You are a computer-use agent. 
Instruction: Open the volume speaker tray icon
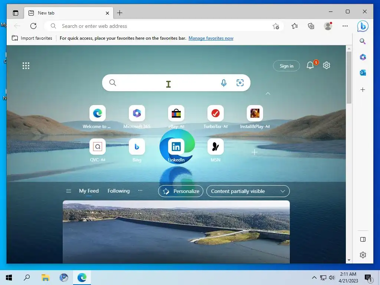click(332, 278)
